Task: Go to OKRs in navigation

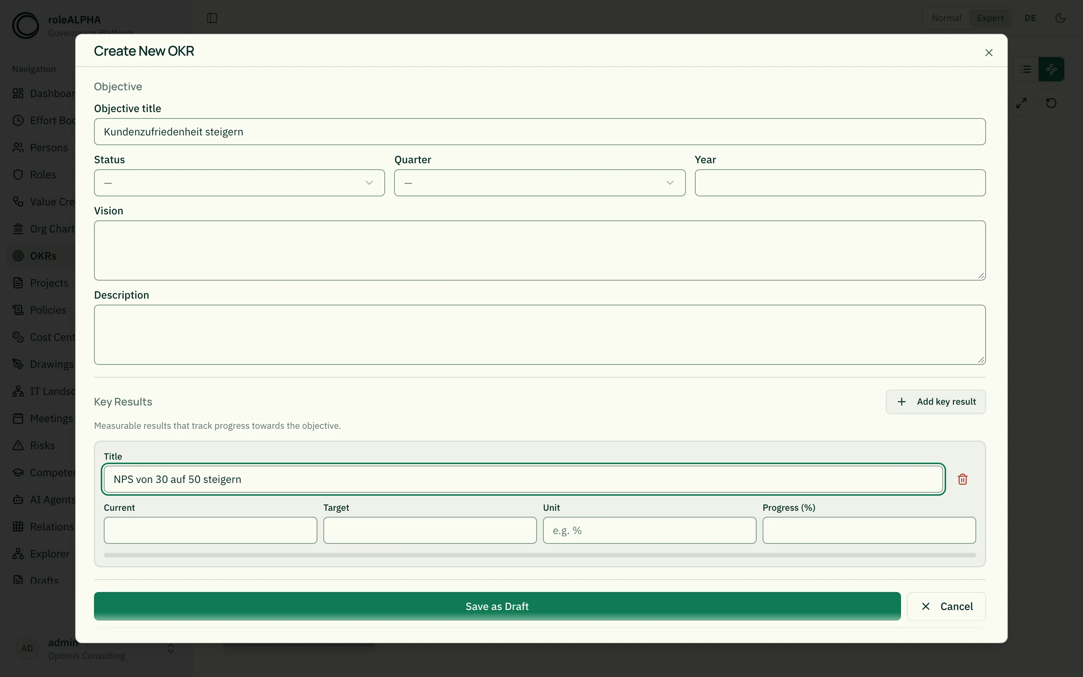Action: tap(43, 256)
